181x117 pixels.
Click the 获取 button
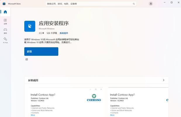click(41, 51)
